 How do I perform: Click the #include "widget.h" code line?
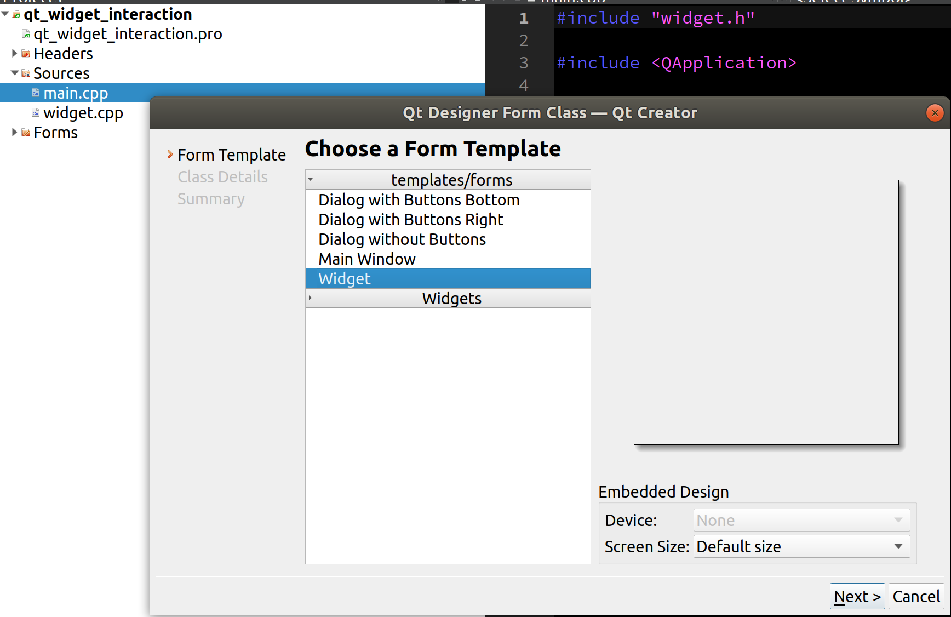click(x=656, y=18)
